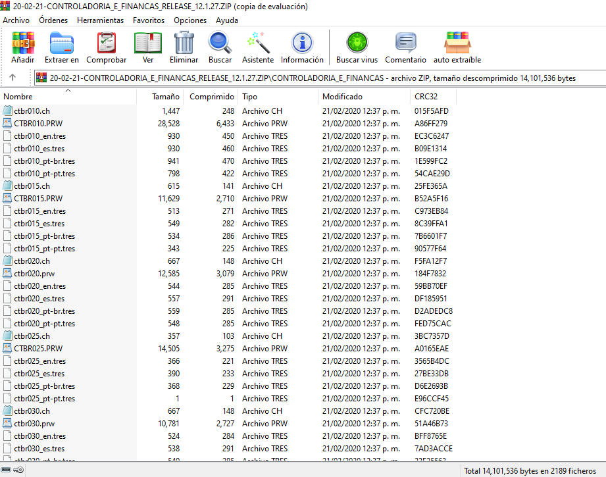Select the CTBR025.PRW file icon
This screenshot has width=606, height=477.
[7, 348]
